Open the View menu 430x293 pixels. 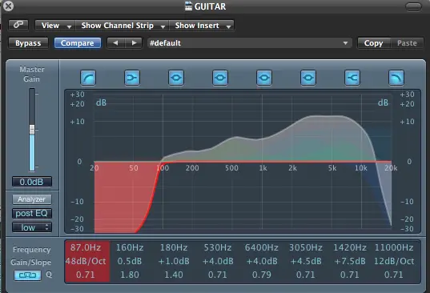coord(55,26)
